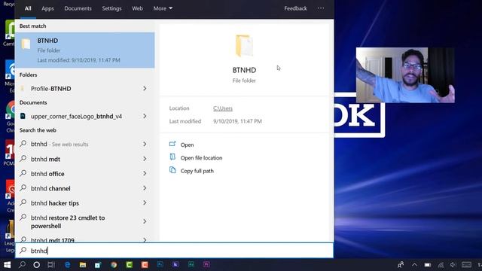Expand 'btnhd restore 23 cmdlet' chevron arrow
Viewport: 482px width, 271px height.
pos(145,221)
